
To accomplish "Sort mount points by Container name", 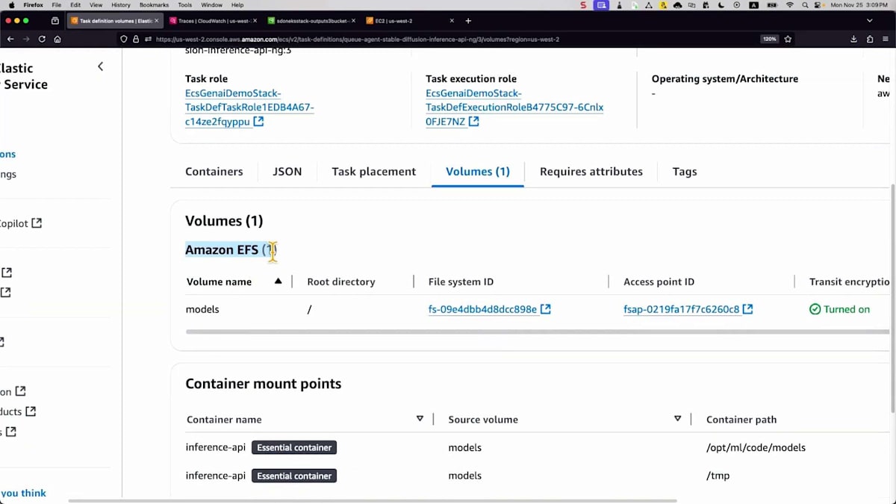I will (420, 419).
